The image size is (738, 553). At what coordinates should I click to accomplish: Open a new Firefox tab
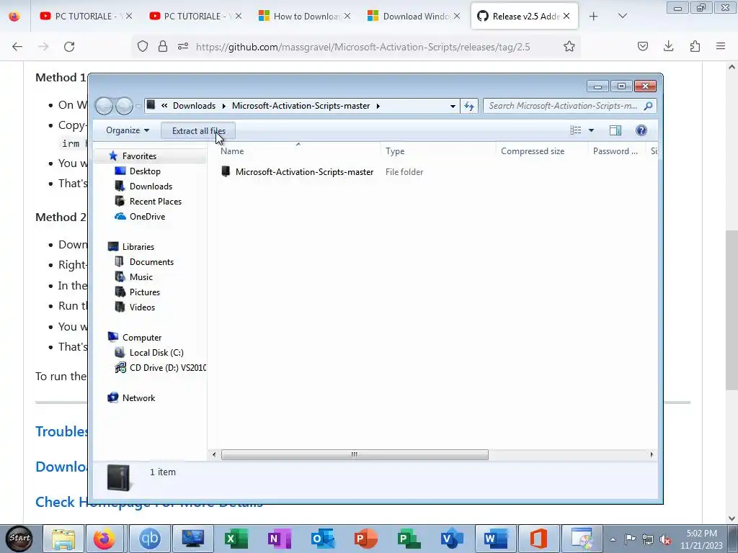[593, 17]
